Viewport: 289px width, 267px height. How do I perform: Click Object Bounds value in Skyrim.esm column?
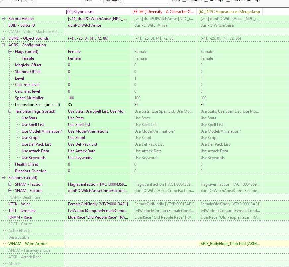pyautogui.click(x=97, y=38)
